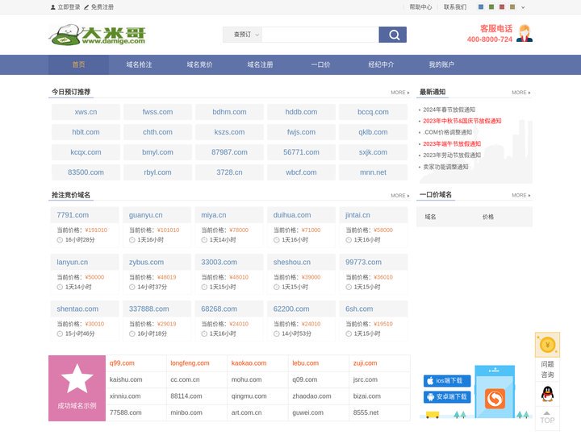This screenshot has height=435, width=581.
Task: Go to 首页 navigation tab
Action: pos(78,64)
